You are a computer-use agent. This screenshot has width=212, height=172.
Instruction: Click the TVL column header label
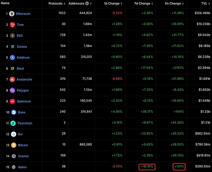[x=204, y=4]
